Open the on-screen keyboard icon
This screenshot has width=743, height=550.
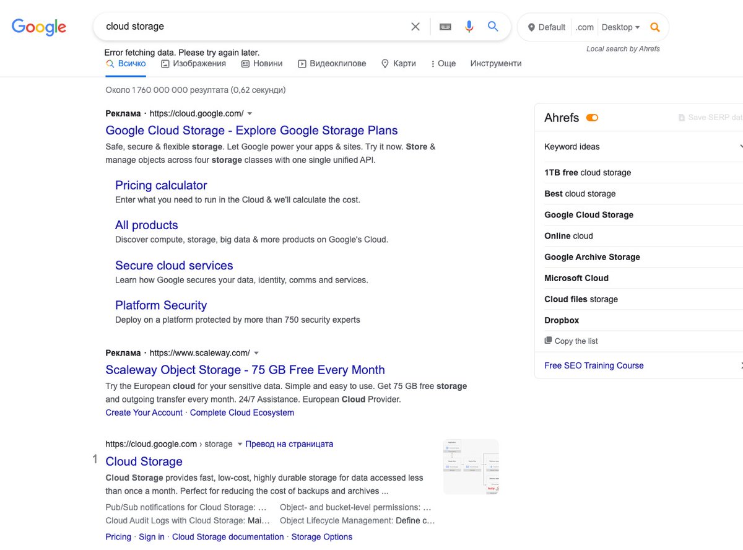pos(445,27)
